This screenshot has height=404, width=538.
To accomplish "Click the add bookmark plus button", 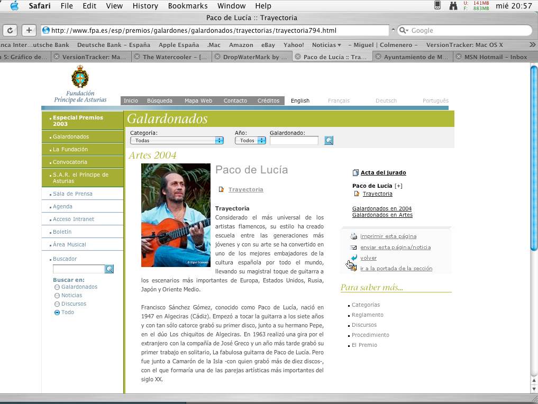I will click(29, 30).
